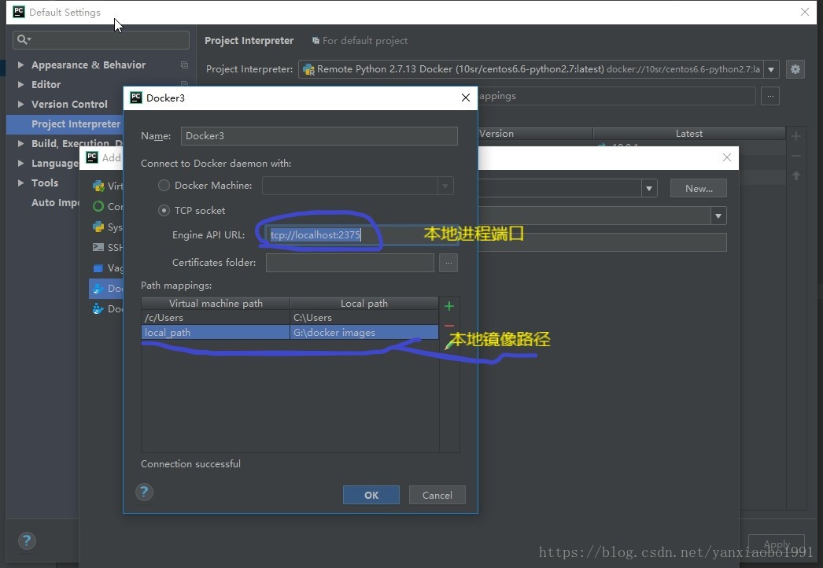Click the Local path column header

(364, 304)
